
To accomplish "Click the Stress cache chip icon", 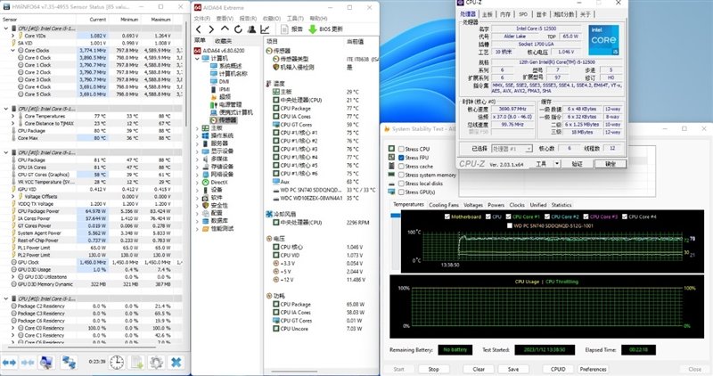I will click(391, 166).
